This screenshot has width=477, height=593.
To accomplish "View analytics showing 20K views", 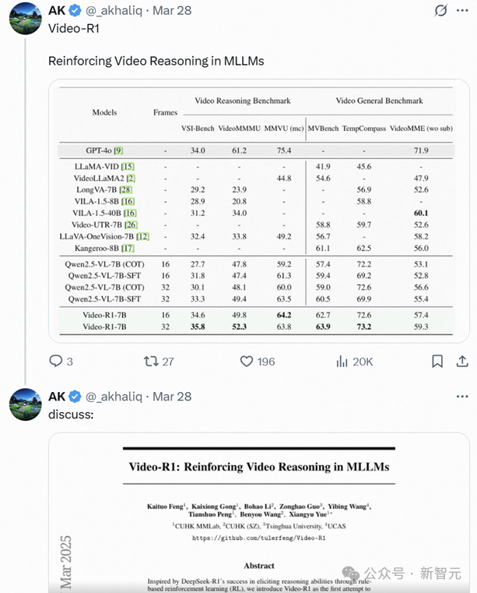I will tap(342, 361).
